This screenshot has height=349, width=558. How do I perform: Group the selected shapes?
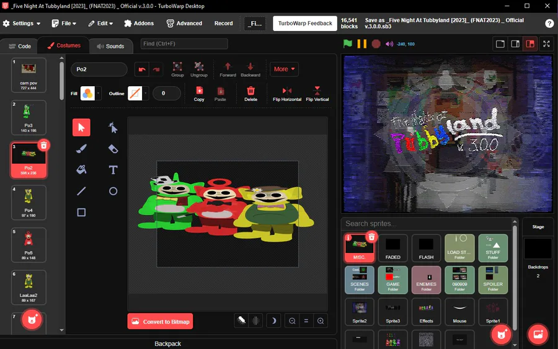click(x=177, y=69)
